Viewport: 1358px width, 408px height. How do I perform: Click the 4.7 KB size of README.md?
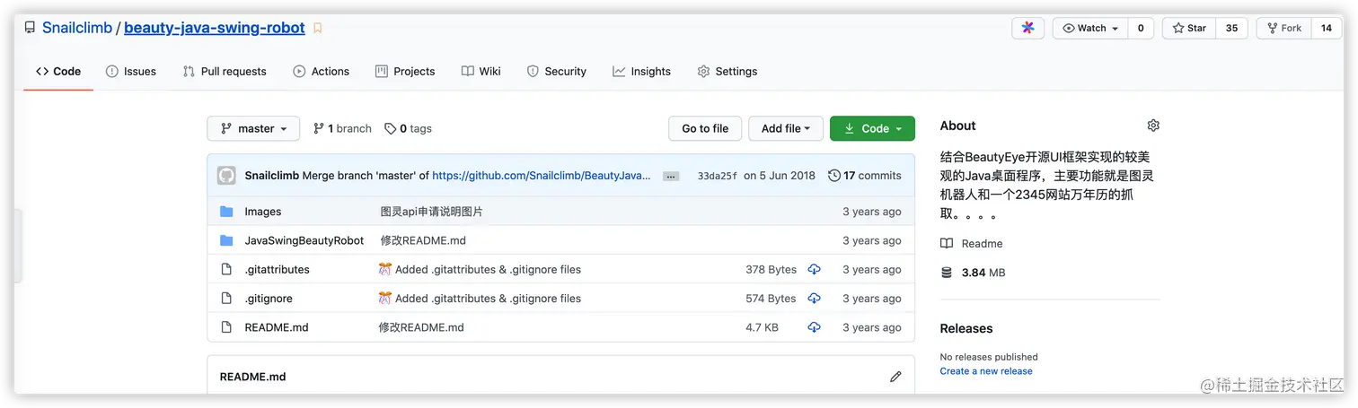point(762,327)
